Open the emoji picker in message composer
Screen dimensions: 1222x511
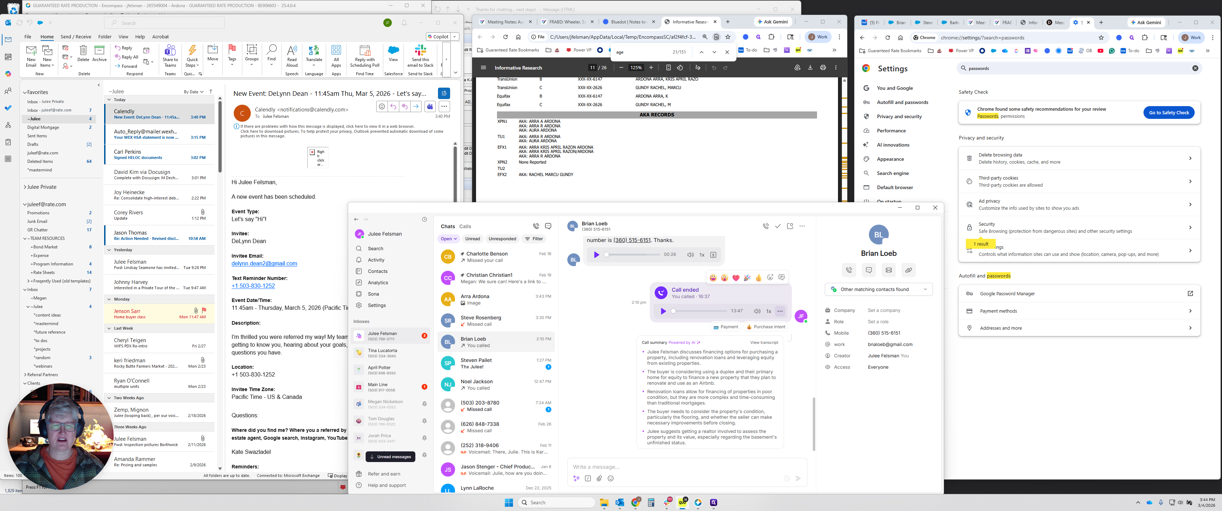(611, 478)
